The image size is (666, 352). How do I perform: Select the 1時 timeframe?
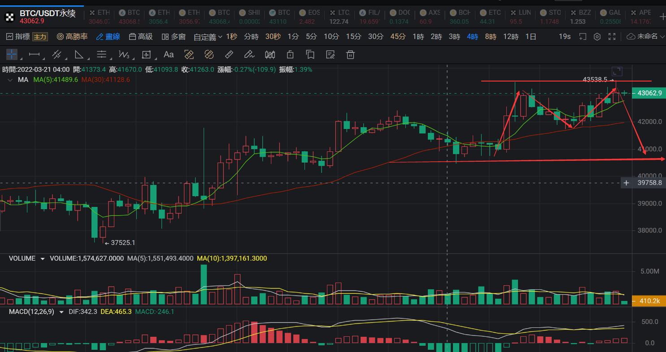[418, 37]
